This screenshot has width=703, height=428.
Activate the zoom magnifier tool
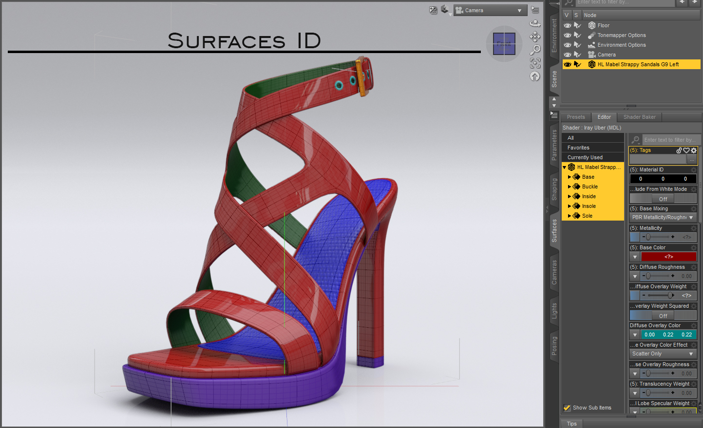(x=535, y=50)
